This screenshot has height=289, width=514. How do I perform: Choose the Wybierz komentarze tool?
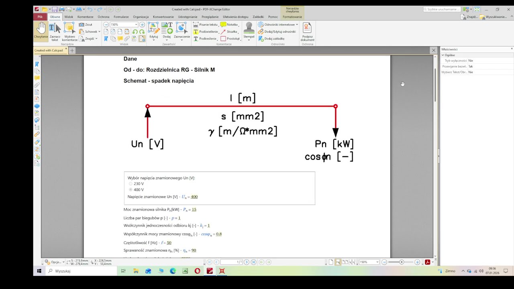[69, 31]
